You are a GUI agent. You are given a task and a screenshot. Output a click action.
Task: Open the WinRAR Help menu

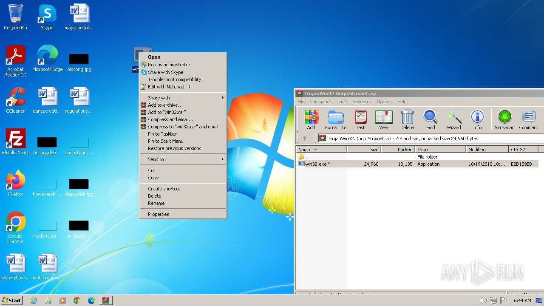click(402, 102)
